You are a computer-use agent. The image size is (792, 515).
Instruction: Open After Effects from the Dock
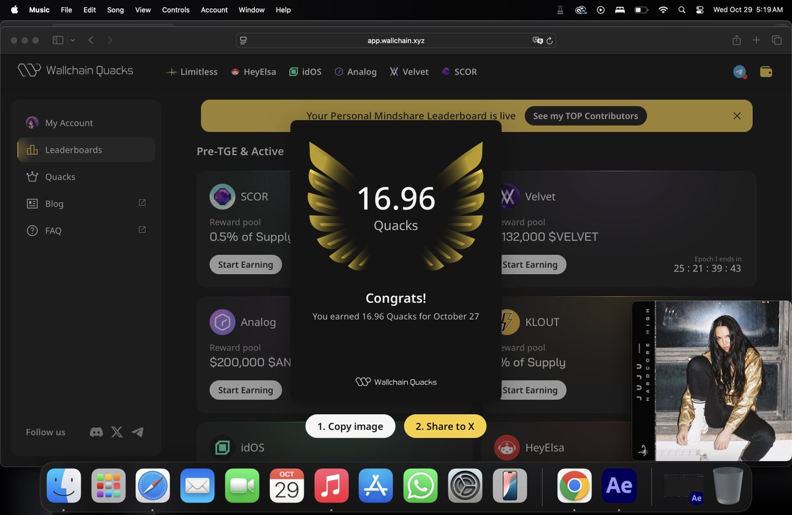[619, 486]
